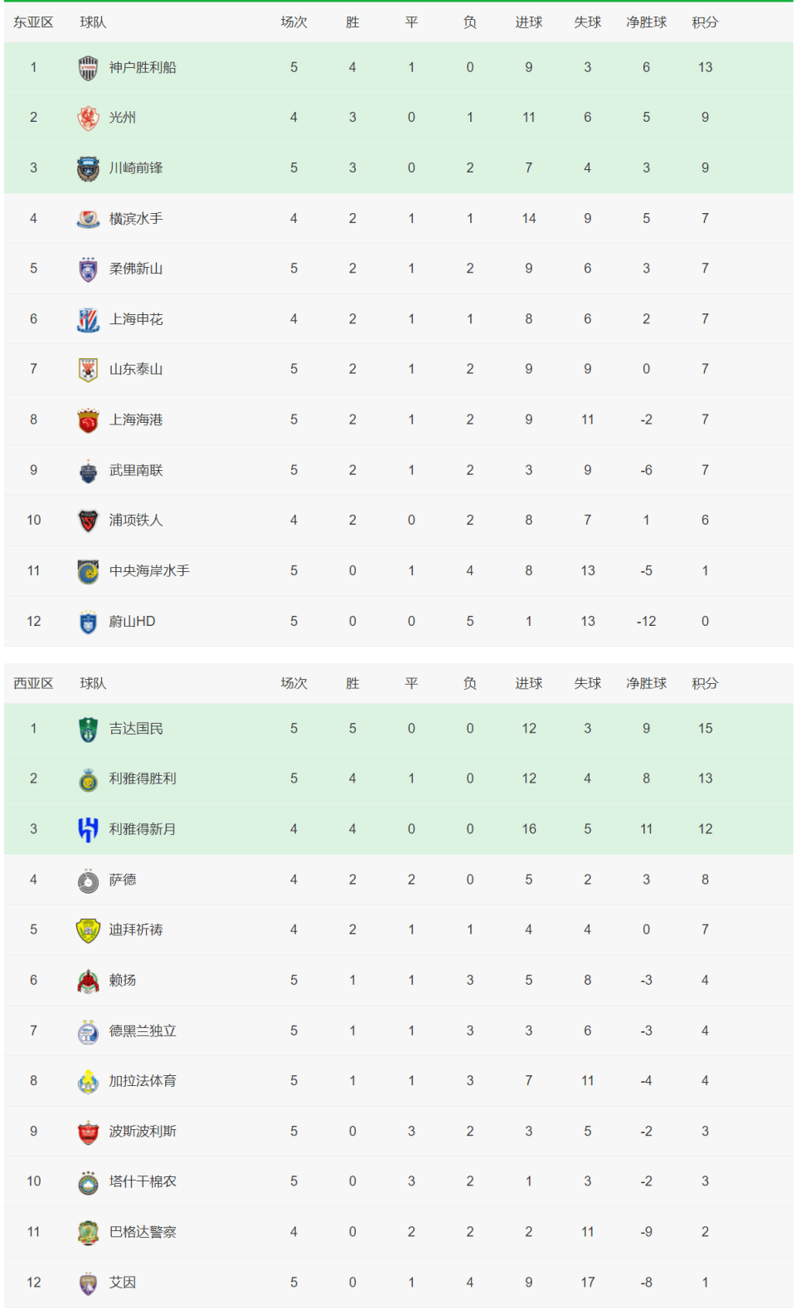
Task: Click the 神户胜利船 team logo
Action: tap(88, 68)
